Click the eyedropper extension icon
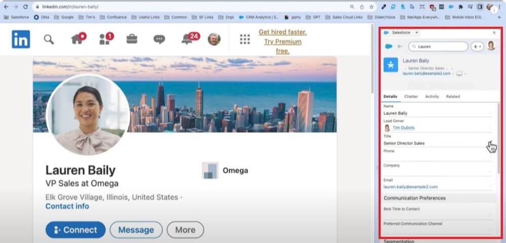This screenshot has width=506, height=243. pos(384,7)
